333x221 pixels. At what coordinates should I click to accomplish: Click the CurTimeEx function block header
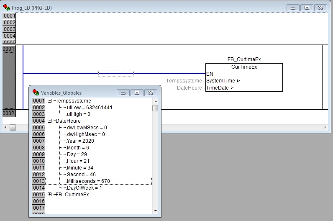[244, 67]
